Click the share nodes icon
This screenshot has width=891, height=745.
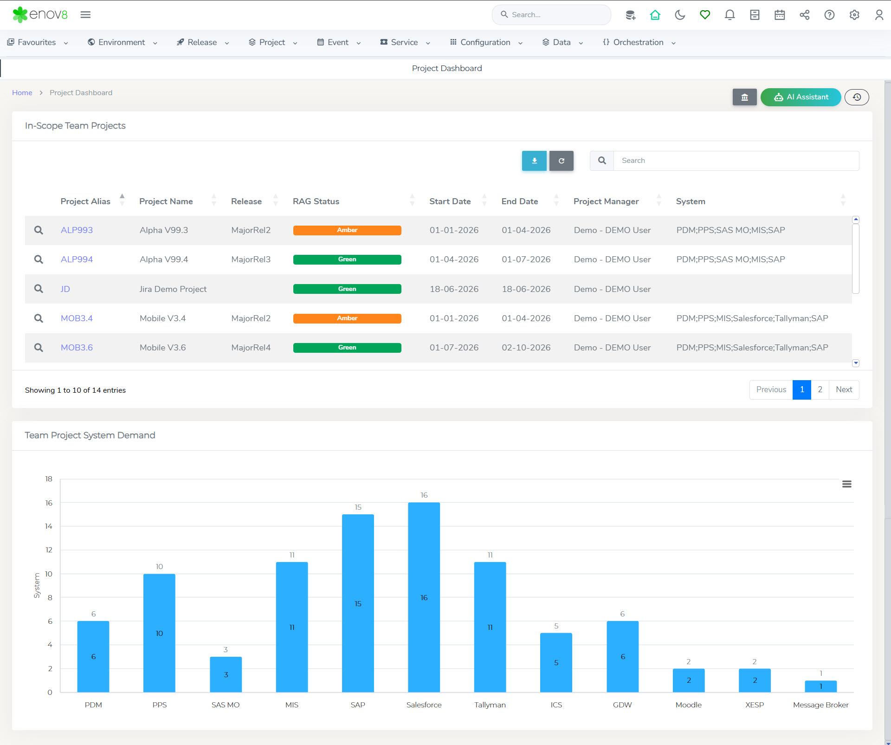(x=805, y=15)
